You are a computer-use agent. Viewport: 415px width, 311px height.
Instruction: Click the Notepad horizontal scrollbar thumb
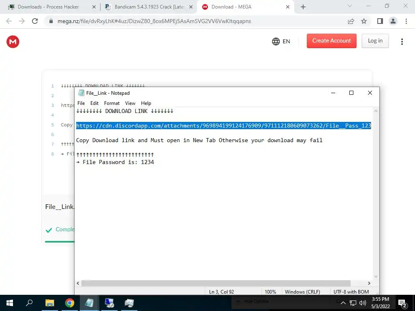coord(216,283)
